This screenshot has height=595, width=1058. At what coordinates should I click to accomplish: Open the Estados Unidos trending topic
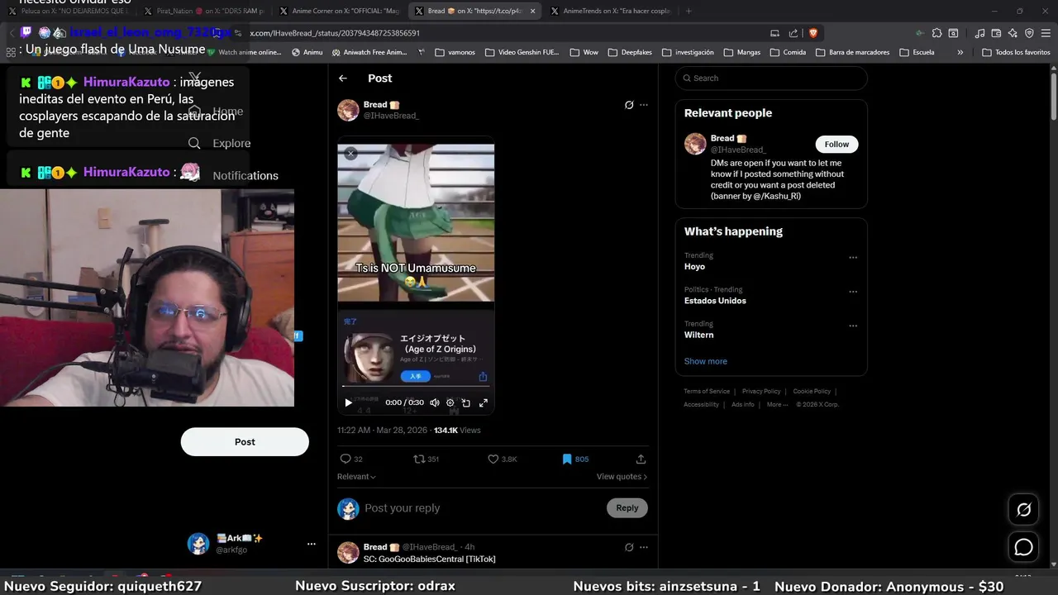click(x=715, y=301)
